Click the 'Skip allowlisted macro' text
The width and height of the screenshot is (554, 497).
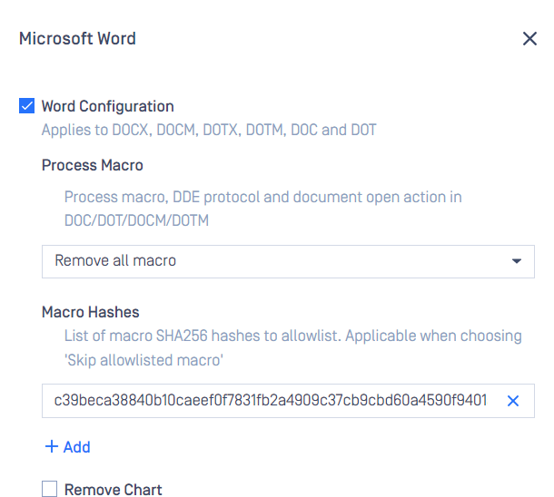coord(143,360)
